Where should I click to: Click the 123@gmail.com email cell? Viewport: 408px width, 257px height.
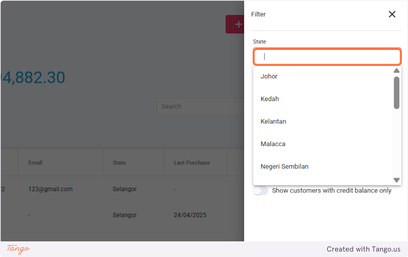50,189
